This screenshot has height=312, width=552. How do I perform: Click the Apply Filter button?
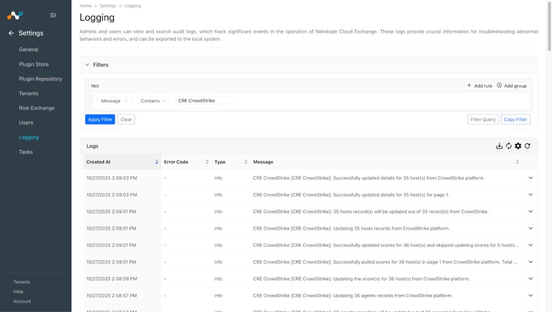[x=100, y=120]
